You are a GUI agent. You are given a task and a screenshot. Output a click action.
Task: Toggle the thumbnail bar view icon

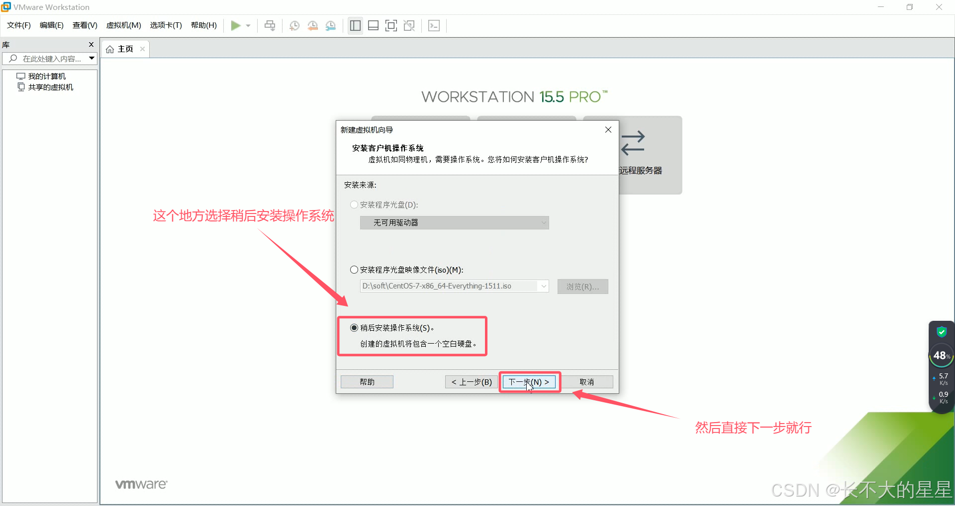point(373,26)
